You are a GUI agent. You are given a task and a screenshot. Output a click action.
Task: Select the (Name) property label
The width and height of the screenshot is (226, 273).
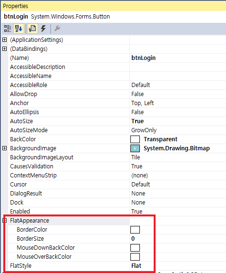[20, 58]
